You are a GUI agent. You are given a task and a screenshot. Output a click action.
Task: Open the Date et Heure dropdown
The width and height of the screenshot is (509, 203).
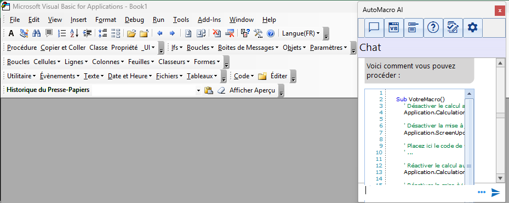(x=130, y=76)
